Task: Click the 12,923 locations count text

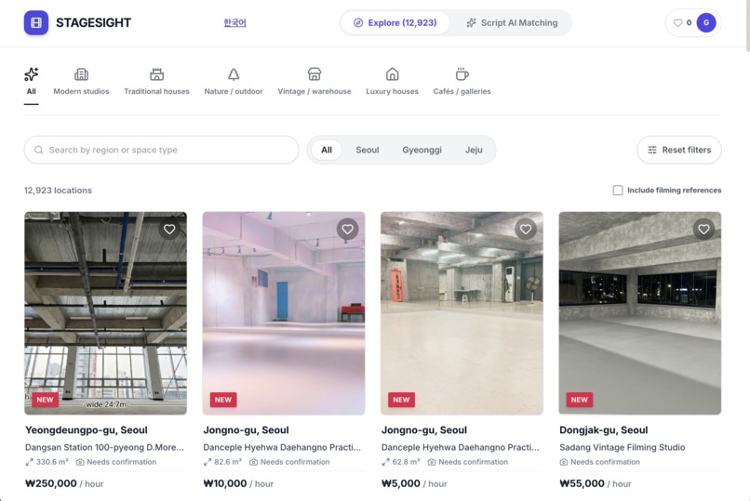Action: click(58, 191)
